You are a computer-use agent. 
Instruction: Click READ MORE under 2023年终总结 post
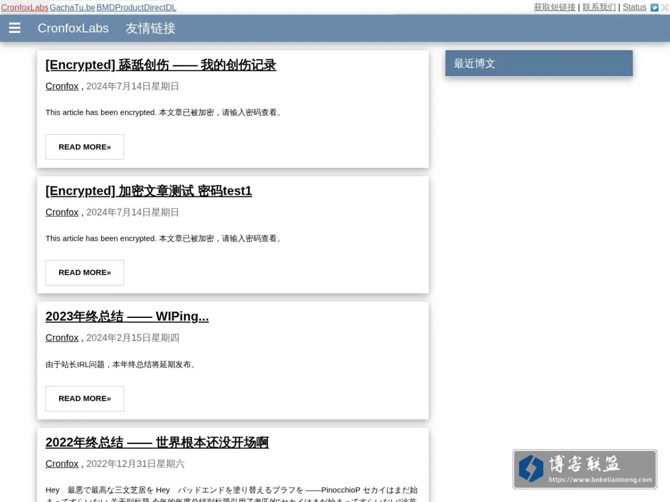[85, 398]
